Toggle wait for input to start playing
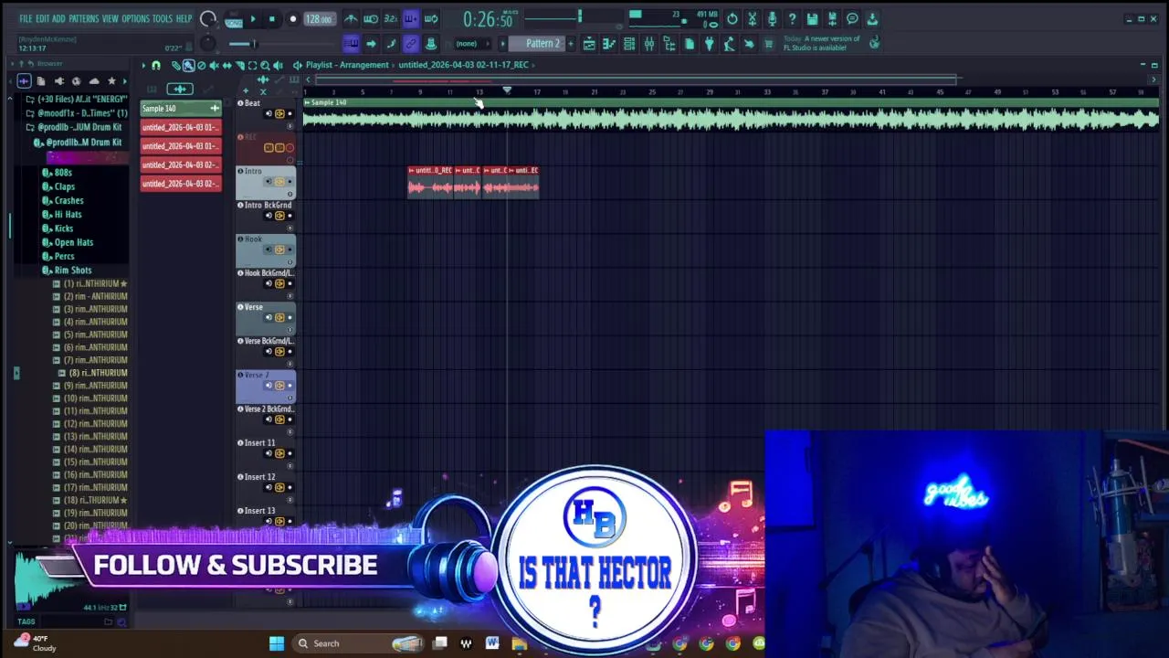The width and height of the screenshot is (1169, 658). (x=371, y=18)
